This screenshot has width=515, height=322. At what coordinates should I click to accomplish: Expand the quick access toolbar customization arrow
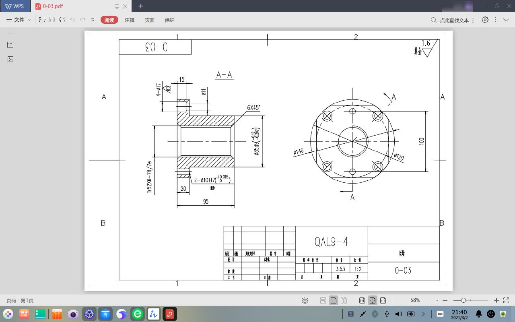point(93,20)
